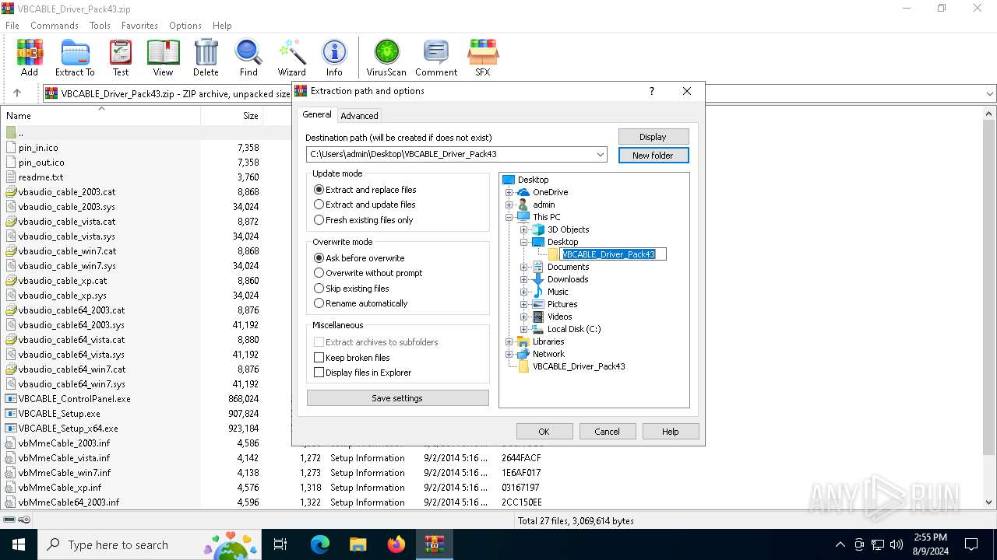Select Skip existing files
997x560 pixels.
click(x=351, y=288)
